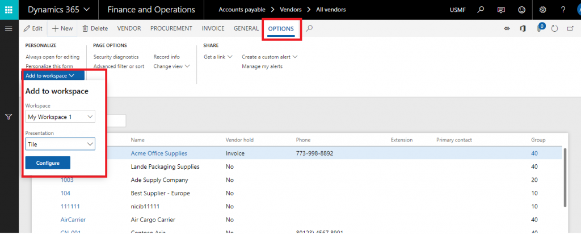This screenshot has width=581, height=235.
Task: Open the settings gear icon
Action: coord(543,10)
